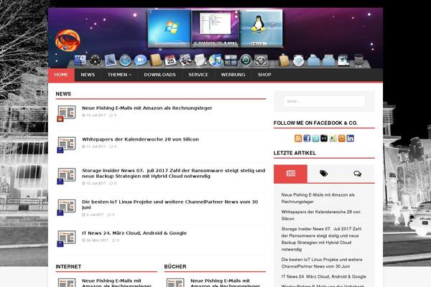Click comment count icon under IoT Linux article
431x287 pixels.
[111, 215]
